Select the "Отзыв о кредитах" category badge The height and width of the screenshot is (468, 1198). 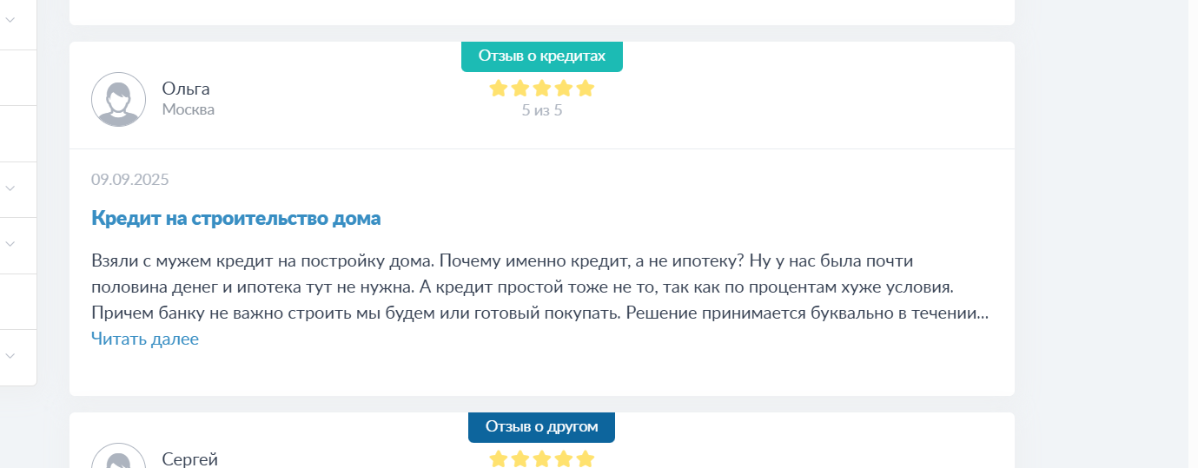point(542,56)
